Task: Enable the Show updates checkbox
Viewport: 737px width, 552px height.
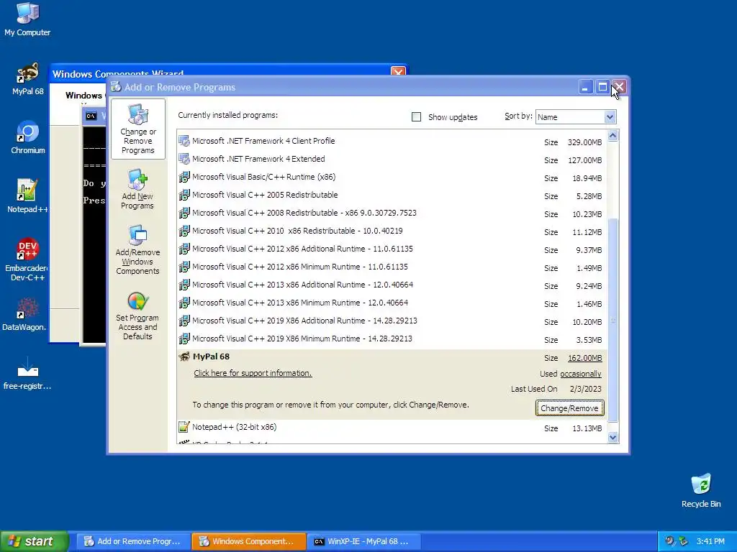Action: coord(417,117)
